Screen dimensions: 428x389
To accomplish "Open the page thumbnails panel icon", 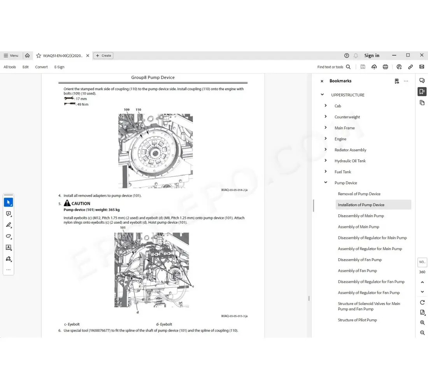I will coord(422,103).
